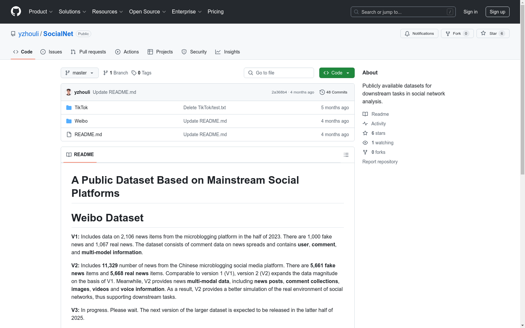Click the repository icon beside yzhouli
The height and width of the screenshot is (328, 525).
[x=13, y=34]
